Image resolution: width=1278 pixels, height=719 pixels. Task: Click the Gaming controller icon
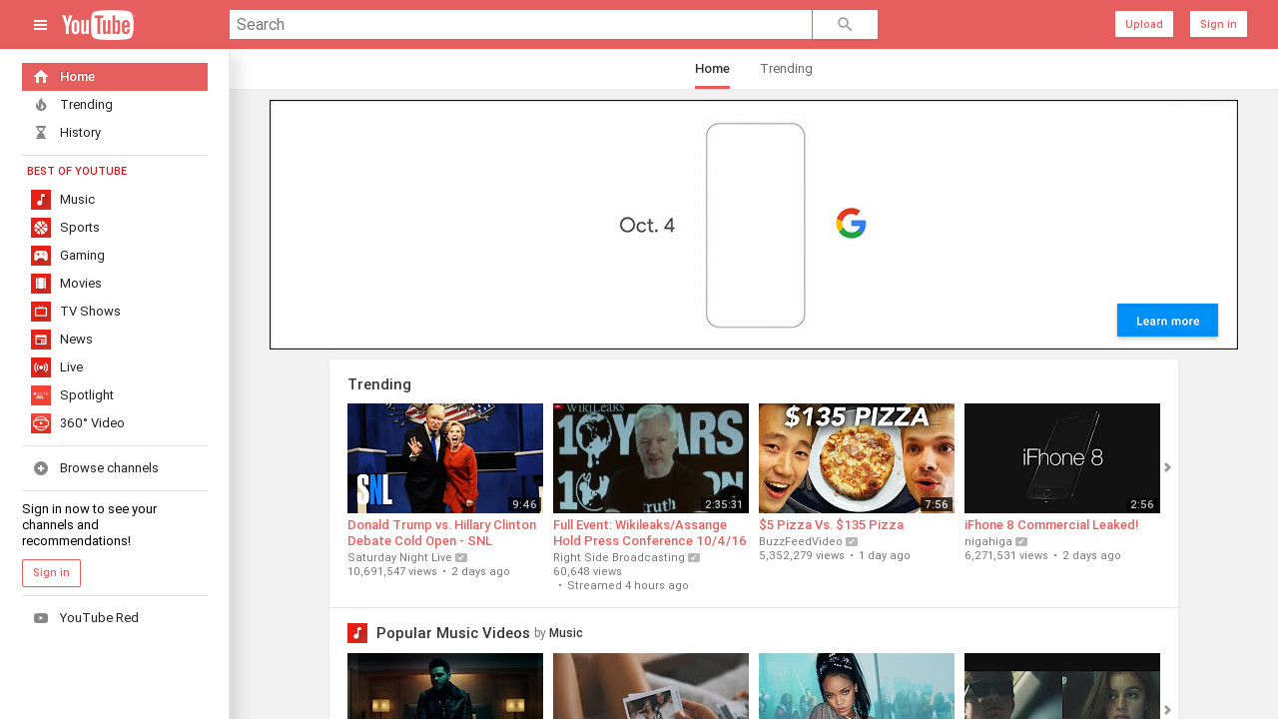pos(41,256)
